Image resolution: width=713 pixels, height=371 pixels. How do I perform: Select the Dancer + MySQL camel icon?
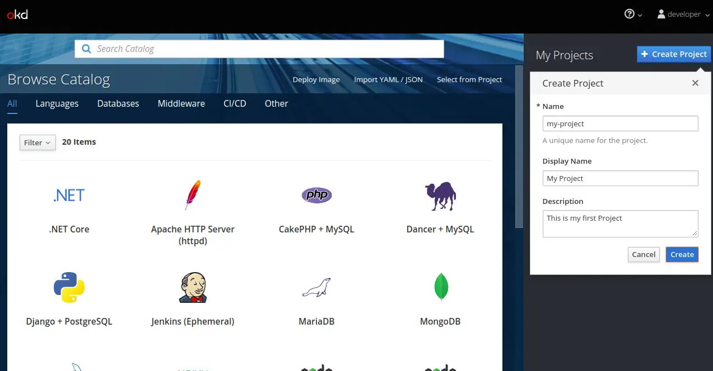[x=440, y=196]
